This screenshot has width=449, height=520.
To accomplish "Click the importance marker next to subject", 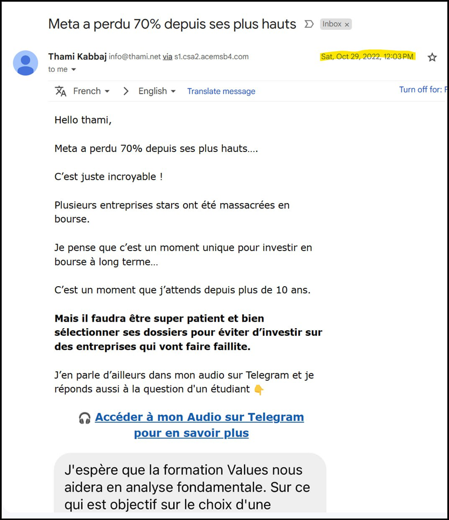I will click(x=309, y=24).
